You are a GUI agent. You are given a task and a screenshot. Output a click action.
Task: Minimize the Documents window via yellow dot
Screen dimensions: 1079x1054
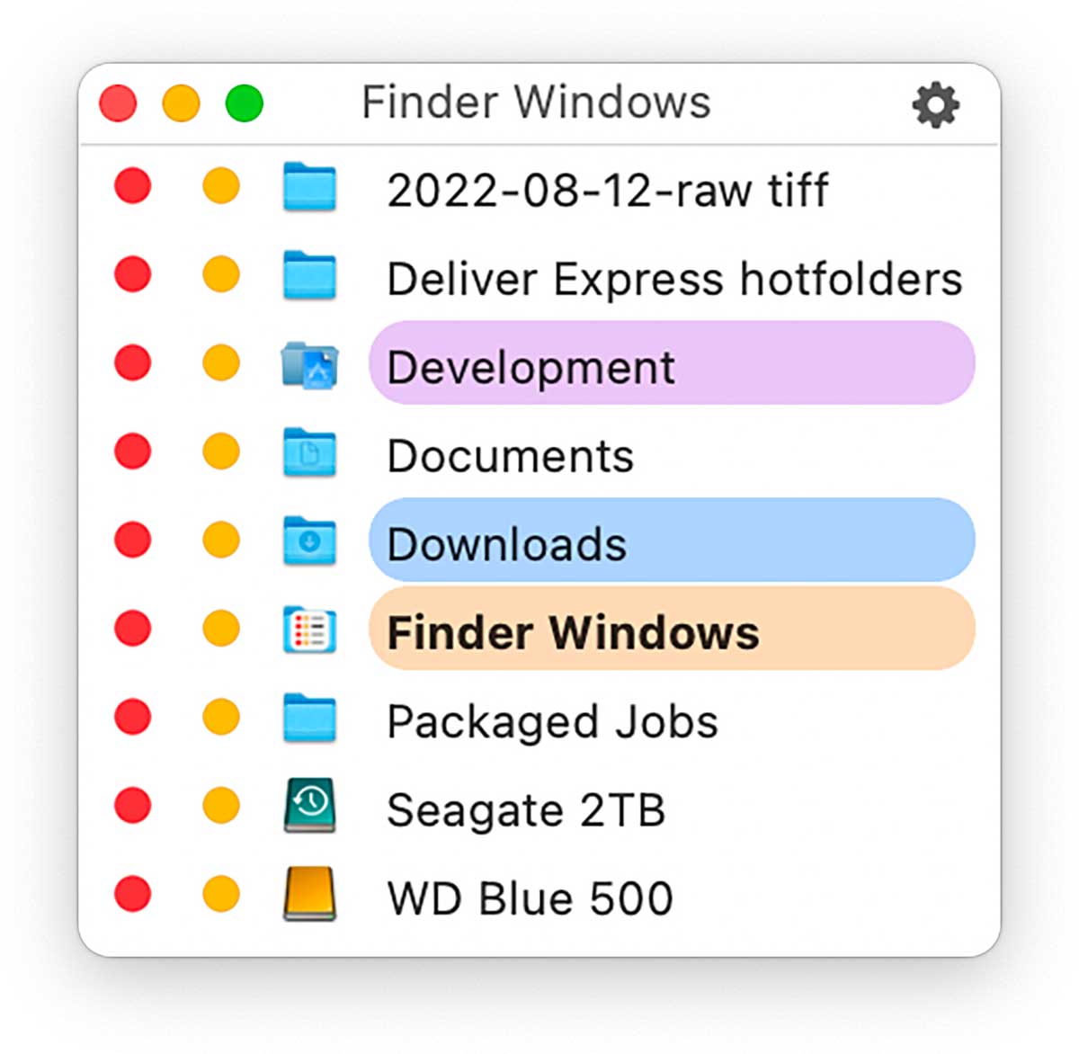click(220, 452)
